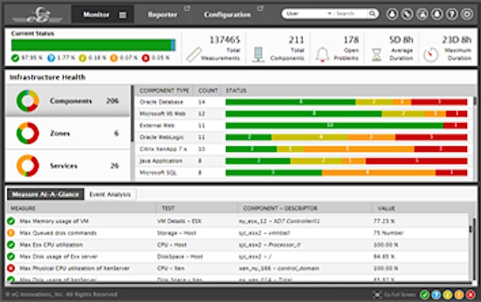Toggle the orange major-state filter in the footer
Image resolution: width=481 pixels, height=302 pixels.
[459, 295]
